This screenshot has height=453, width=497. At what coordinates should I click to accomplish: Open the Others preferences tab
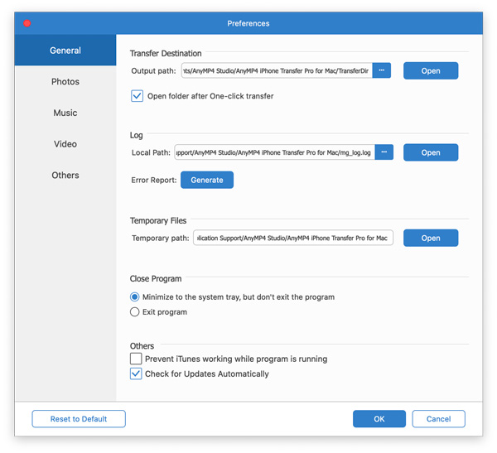[65, 176]
